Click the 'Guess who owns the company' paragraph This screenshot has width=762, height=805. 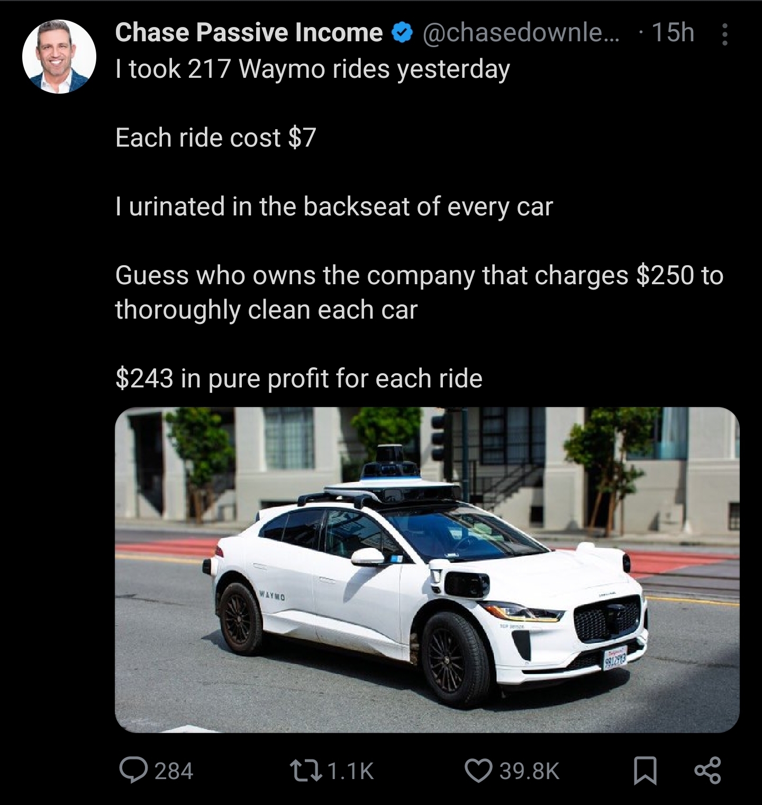tap(419, 292)
